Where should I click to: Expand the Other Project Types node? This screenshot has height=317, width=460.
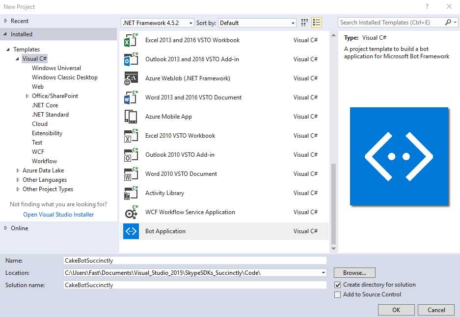coord(18,189)
